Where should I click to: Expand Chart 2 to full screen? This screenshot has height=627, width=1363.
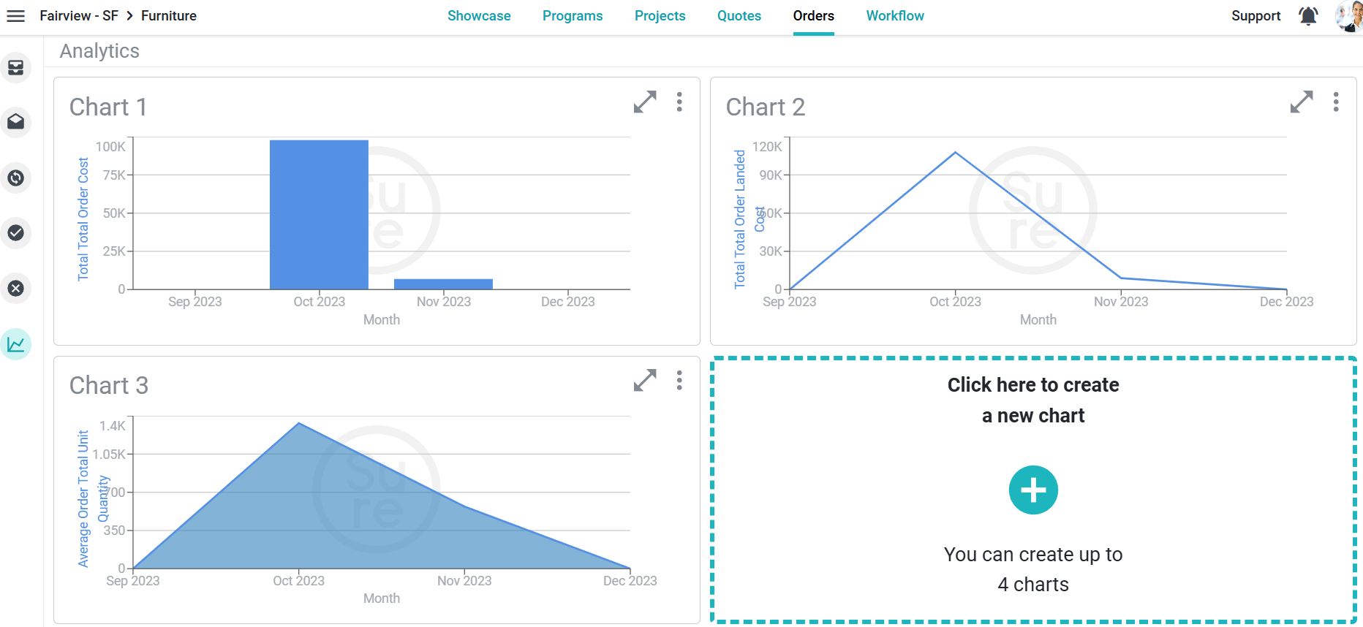[1302, 102]
